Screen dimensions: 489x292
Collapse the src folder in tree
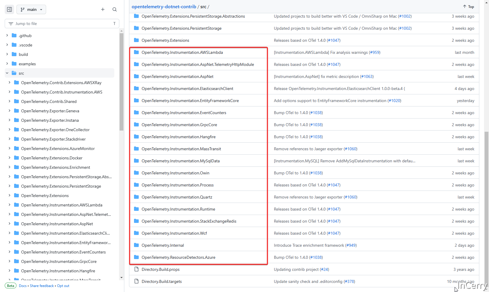click(x=7, y=73)
